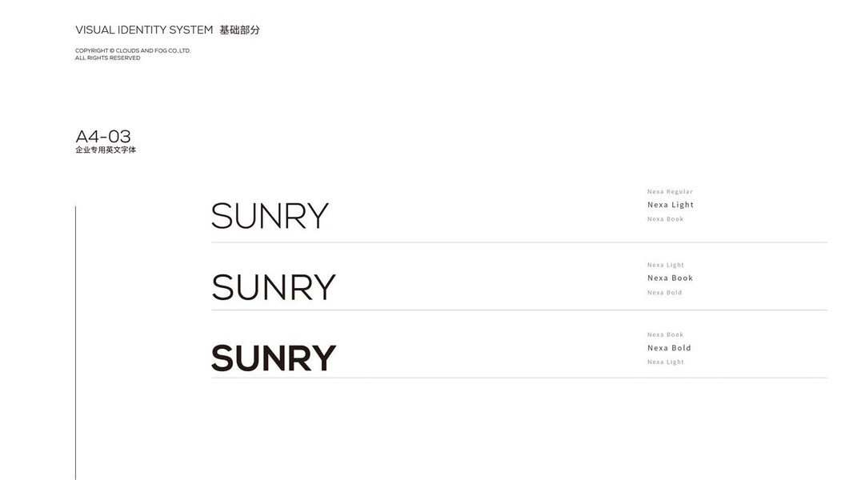This screenshot has height=480, width=853.
Task: Click the 企业专用英文字体 subtitle
Action: [x=106, y=150]
